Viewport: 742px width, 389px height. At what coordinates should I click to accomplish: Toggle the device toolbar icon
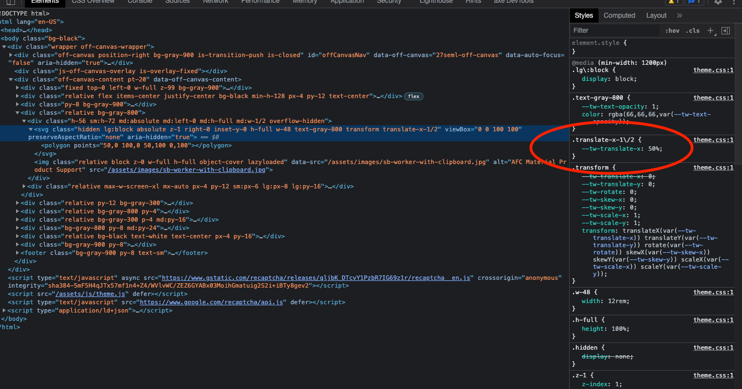11,3
